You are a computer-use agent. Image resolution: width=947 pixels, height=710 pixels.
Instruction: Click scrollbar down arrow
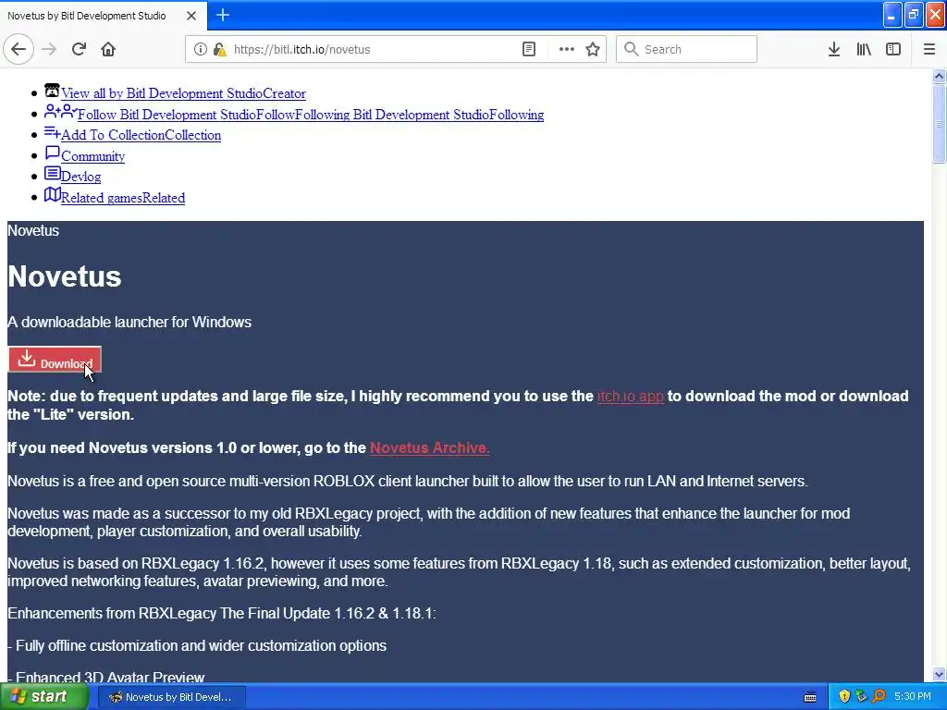click(x=939, y=674)
